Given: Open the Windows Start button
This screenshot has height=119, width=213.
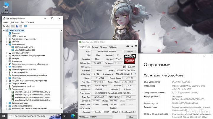Looking at the screenshot, I should tap(4, 116).
